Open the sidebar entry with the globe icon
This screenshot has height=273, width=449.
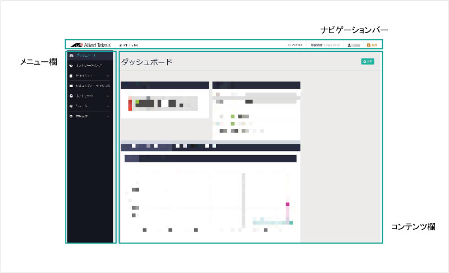pyautogui.click(x=90, y=96)
